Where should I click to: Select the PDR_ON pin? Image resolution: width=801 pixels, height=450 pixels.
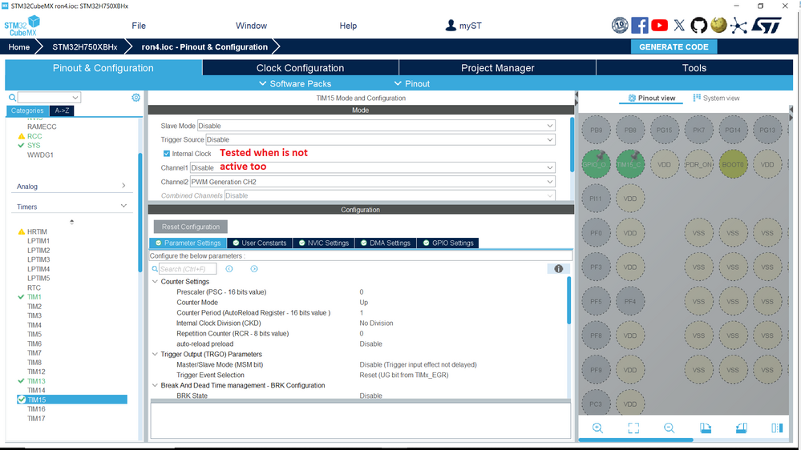(698, 164)
